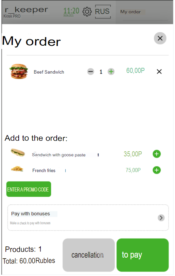Tap the cancellation button
Screen dimensions: 175x276
coord(89,255)
